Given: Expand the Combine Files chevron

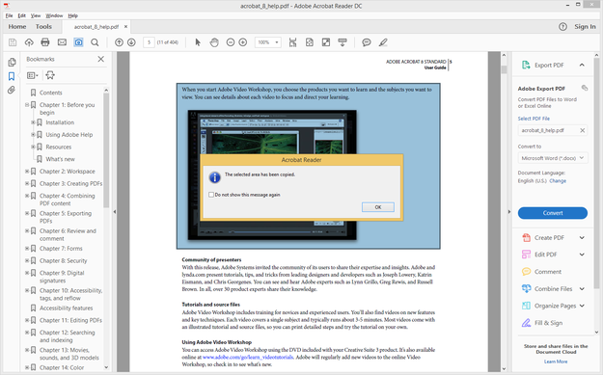Looking at the screenshot, I should tap(582, 289).
